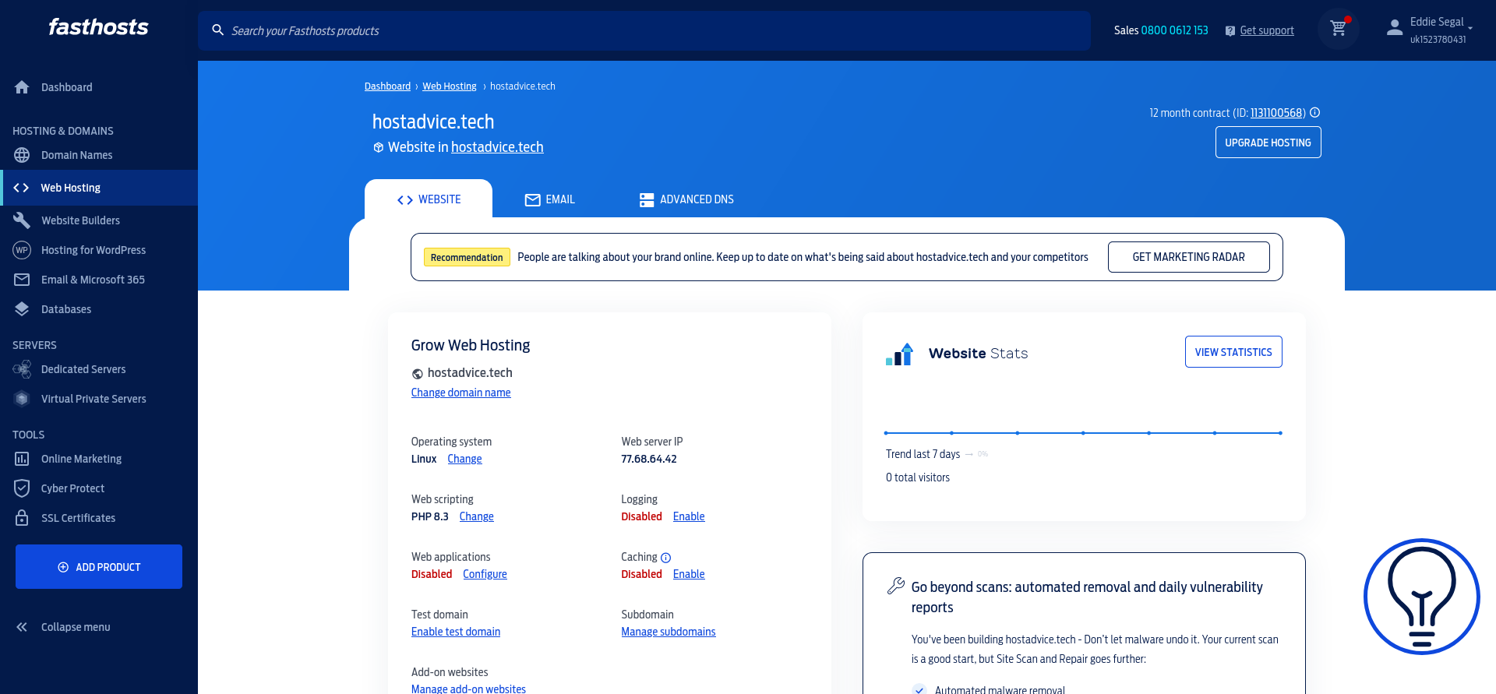Open the lightbulb tips widget
Image resolution: width=1496 pixels, height=694 pixels.
(1422, 597)
